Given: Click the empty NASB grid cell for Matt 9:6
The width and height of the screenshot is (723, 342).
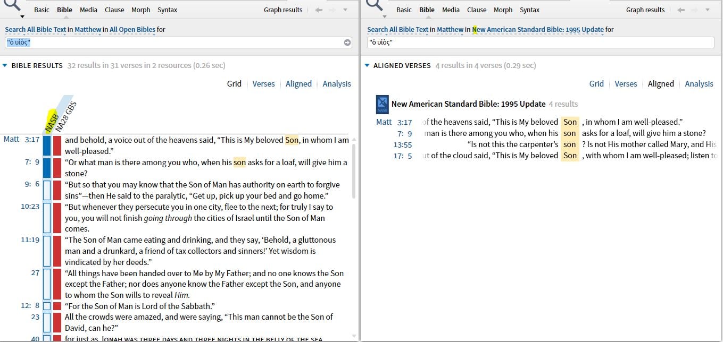Looking at the screenshot, I should coord(47,190).
